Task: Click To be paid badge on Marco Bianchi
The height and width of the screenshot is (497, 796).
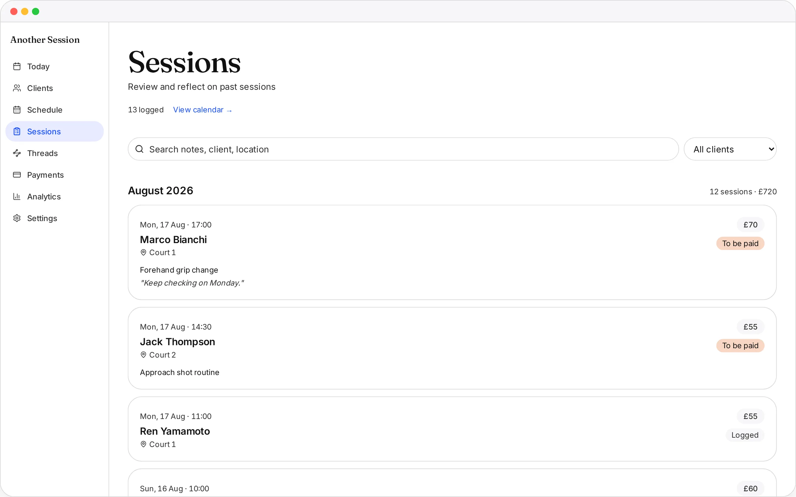Action: [740, 244]
